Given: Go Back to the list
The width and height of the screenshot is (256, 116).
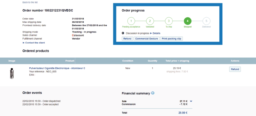Looking at the screenshot, I should click(30, 2).
